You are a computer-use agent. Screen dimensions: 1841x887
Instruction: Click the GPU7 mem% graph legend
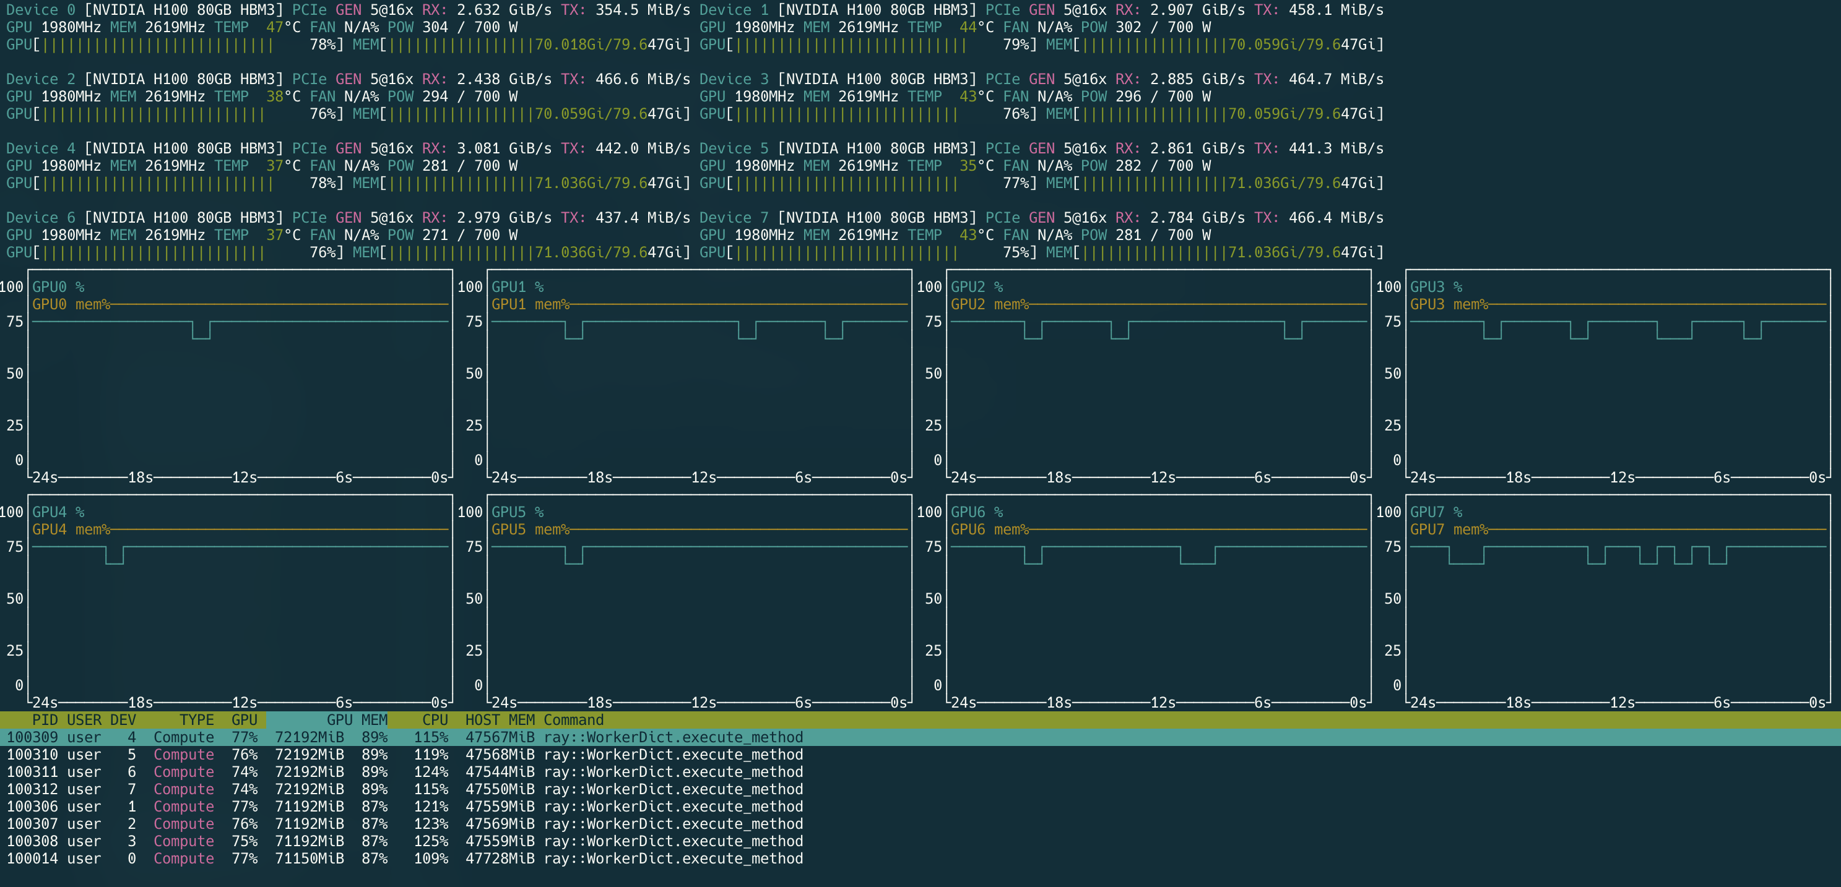[1449, 529]
